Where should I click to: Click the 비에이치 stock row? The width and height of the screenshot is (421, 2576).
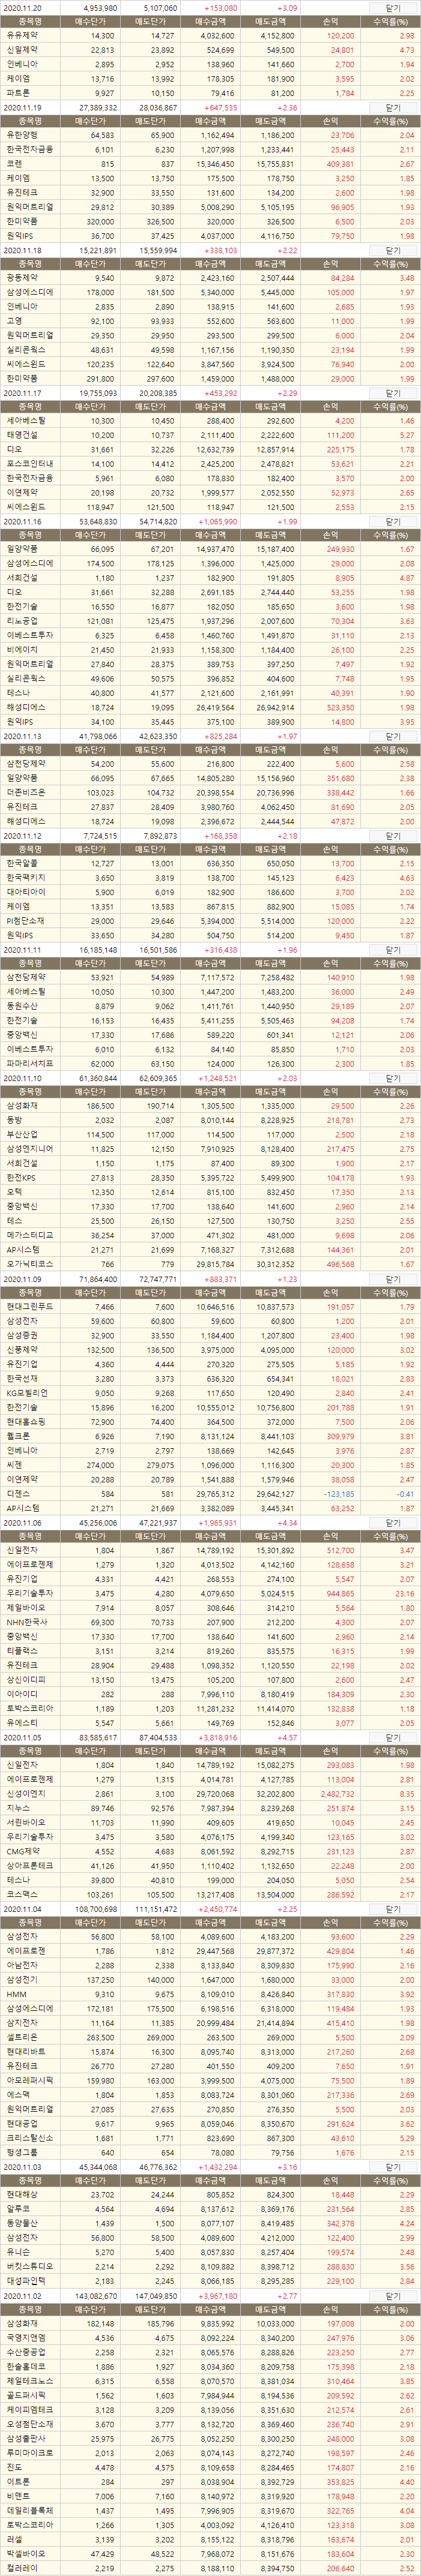(210, 650)
